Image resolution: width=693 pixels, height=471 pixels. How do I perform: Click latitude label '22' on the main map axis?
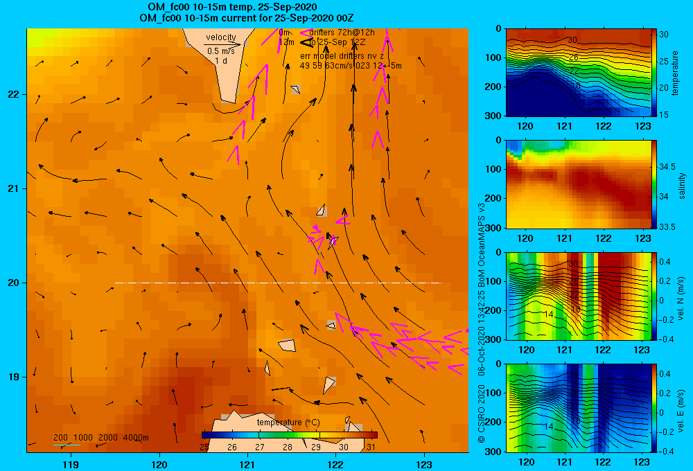click(13, 95)
